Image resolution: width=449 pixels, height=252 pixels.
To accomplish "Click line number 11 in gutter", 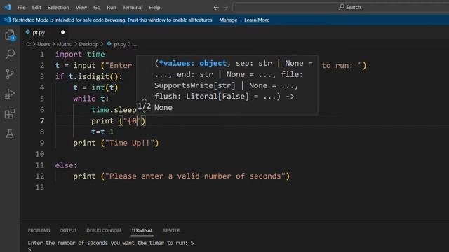I will [39, 165].
